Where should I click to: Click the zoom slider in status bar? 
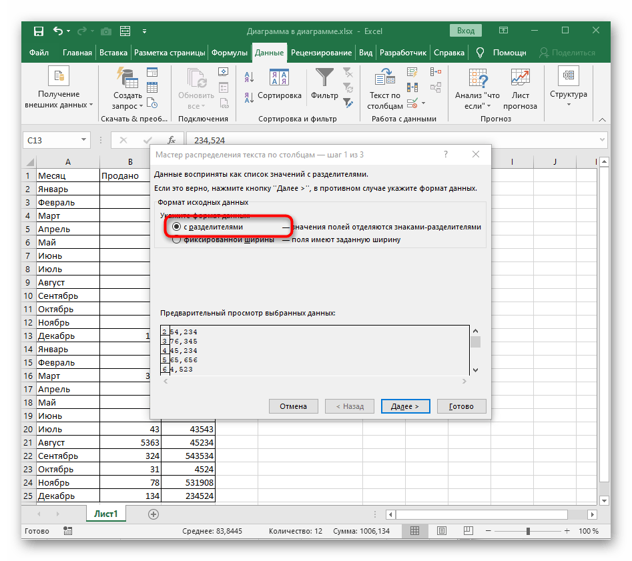coord(528,532)
